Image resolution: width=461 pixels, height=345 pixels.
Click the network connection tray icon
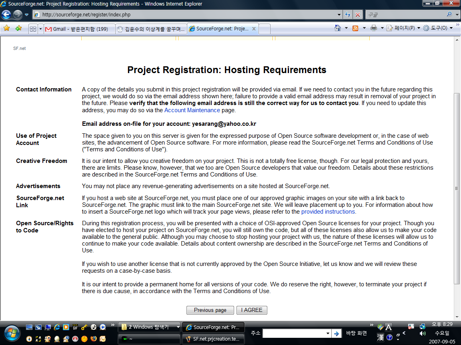point(423,326)
